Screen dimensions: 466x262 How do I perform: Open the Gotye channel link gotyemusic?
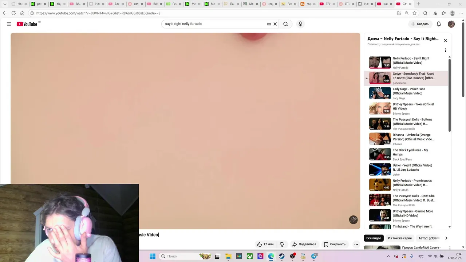click(399, 83)
